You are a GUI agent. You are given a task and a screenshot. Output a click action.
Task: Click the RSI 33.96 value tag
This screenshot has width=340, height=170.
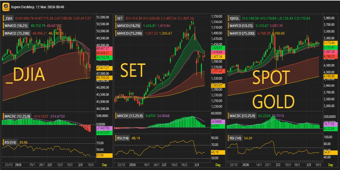coord(104,155)
